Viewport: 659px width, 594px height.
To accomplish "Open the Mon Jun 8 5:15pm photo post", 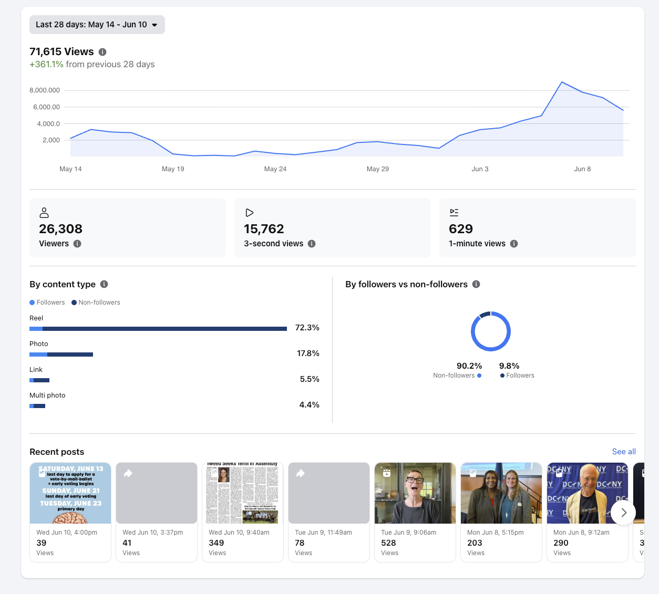I will [501, 493].
